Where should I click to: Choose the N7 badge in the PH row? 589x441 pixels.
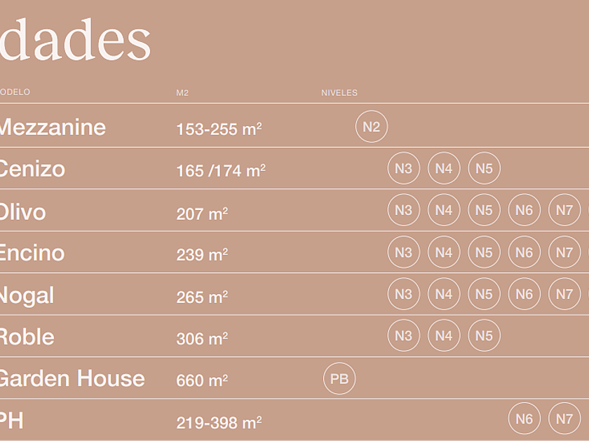(x=564, y=419)
